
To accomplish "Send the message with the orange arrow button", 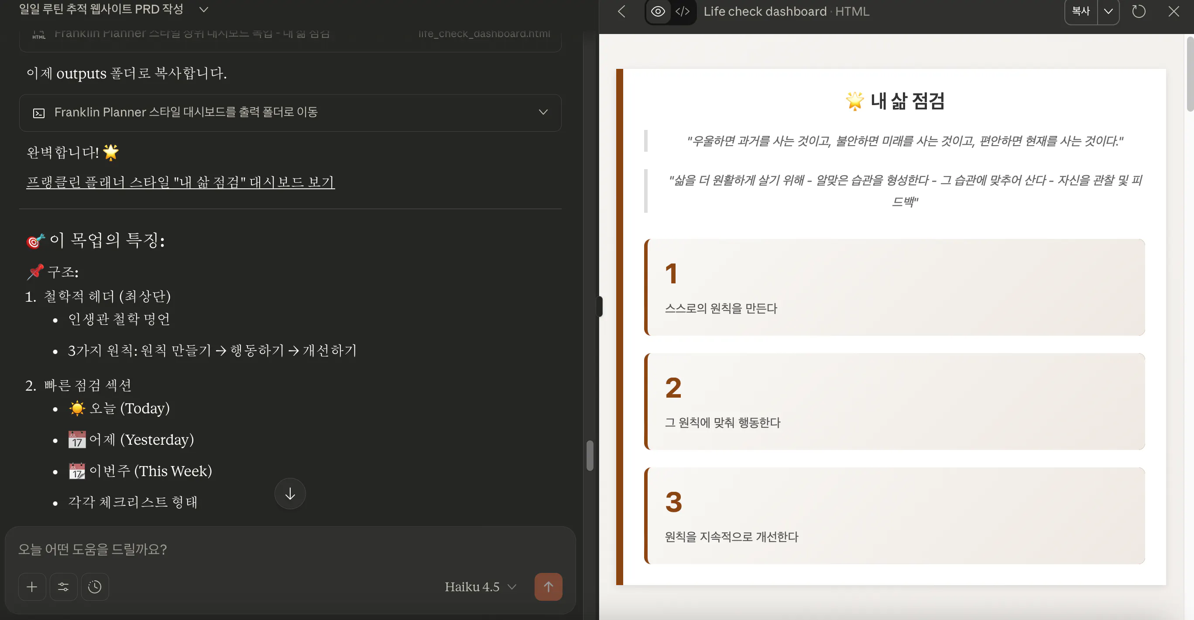I will (x=548, y=587).
